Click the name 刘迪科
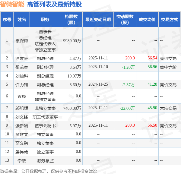 pos(22,76)
